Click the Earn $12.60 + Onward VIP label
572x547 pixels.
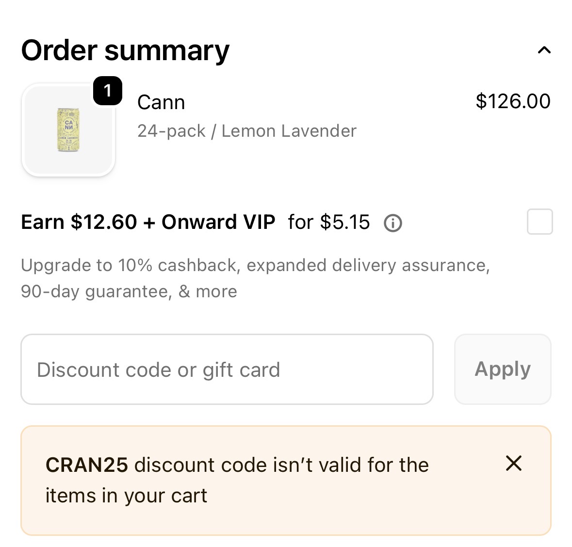148,222
